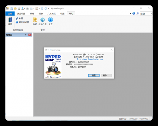Switch to the 编辑 Edit tab
The image size is (158, 126).
[x=32, y=14]
